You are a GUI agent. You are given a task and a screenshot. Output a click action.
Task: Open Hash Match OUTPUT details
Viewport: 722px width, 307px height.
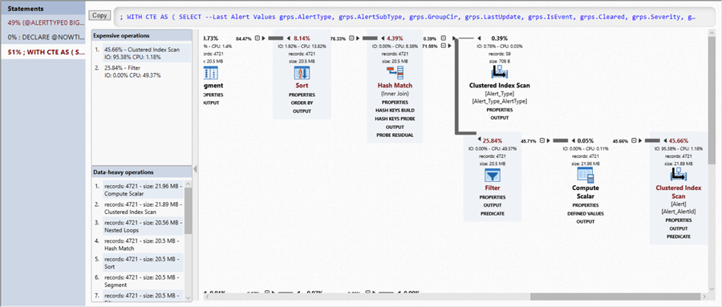tap(395, 127)
